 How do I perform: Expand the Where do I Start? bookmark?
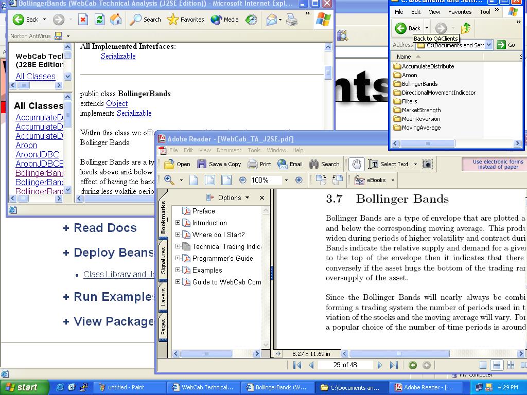(x=178, y=234)
